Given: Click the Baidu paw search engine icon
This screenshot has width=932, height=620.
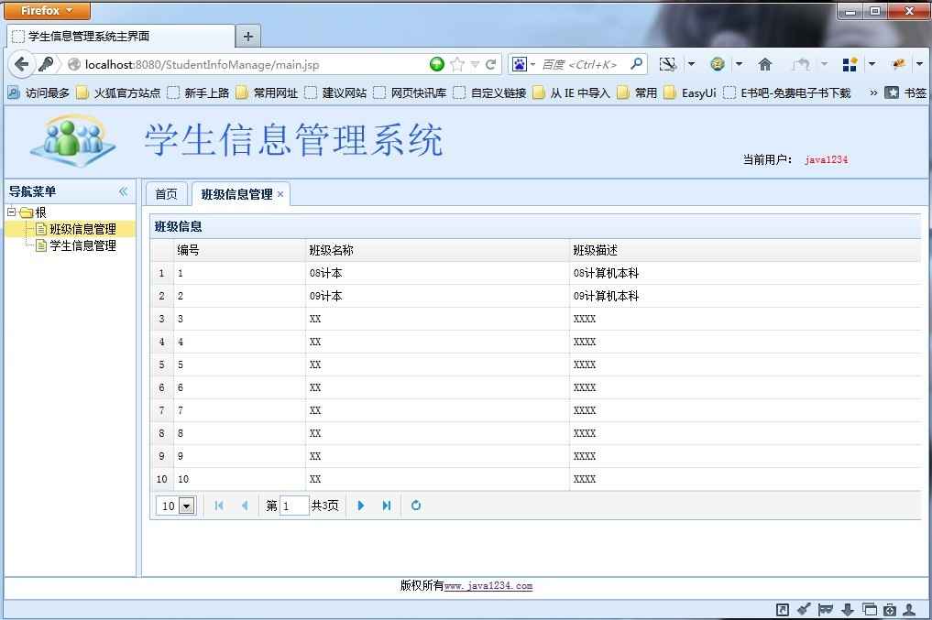Looking at the screenshot, I should [519, 64].
